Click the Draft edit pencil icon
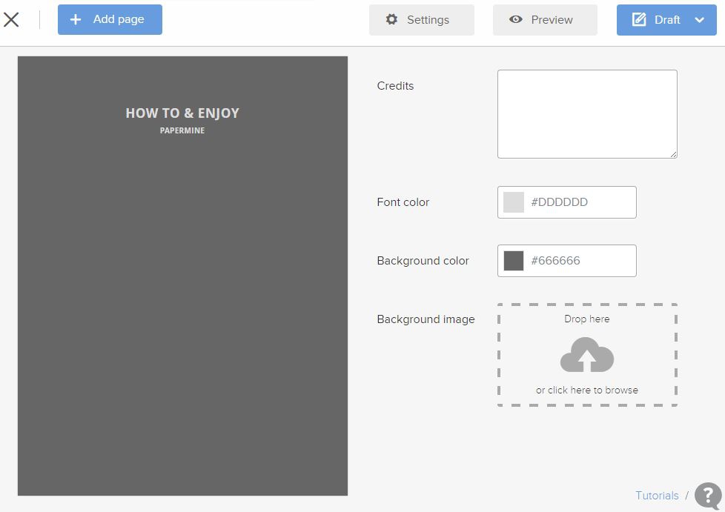725x512 pixels. 638,20
